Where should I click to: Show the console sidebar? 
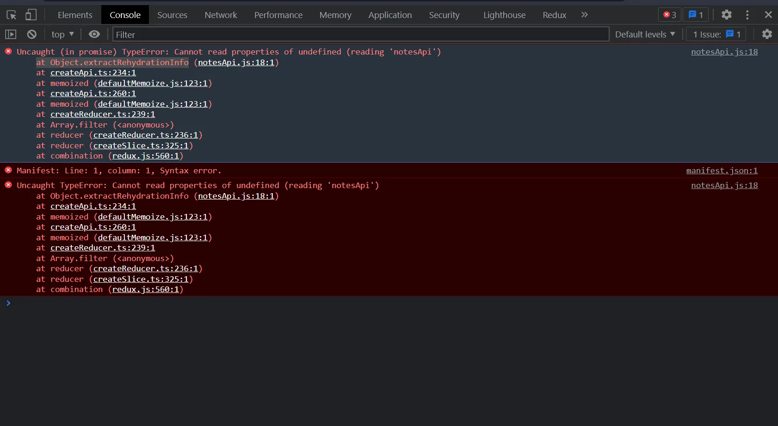click(11, 34)
